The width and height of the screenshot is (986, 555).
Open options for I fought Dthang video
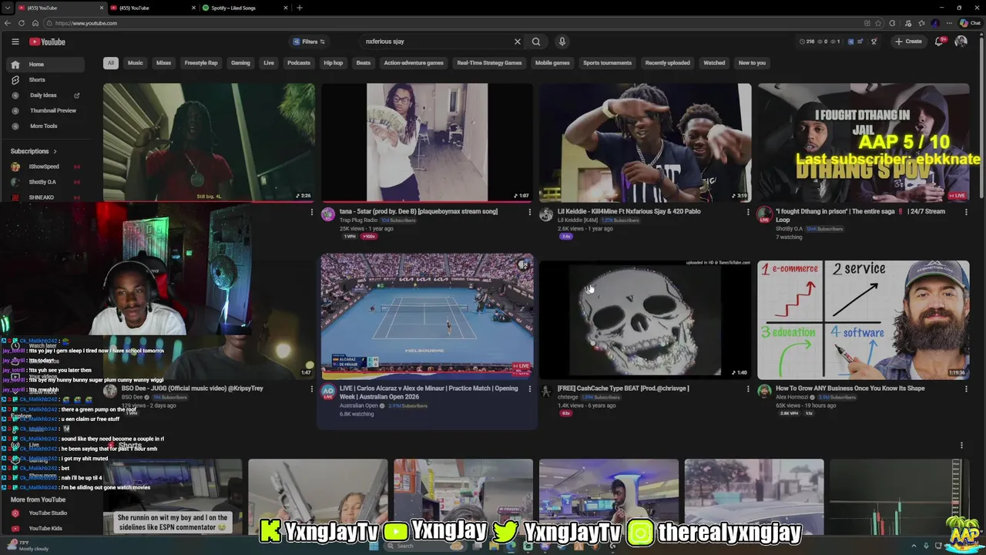[966, 212]
